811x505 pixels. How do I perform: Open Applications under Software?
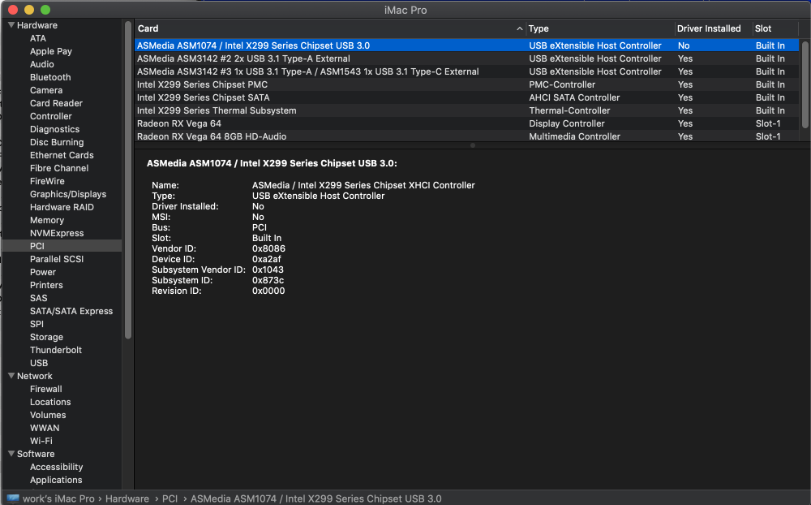pyautogui.click(x=56, y=480)
